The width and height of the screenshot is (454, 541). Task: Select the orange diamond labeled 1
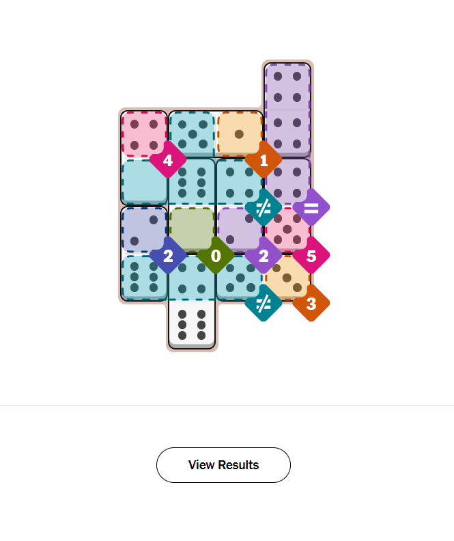pyautogui.click(x=264, y=161)
